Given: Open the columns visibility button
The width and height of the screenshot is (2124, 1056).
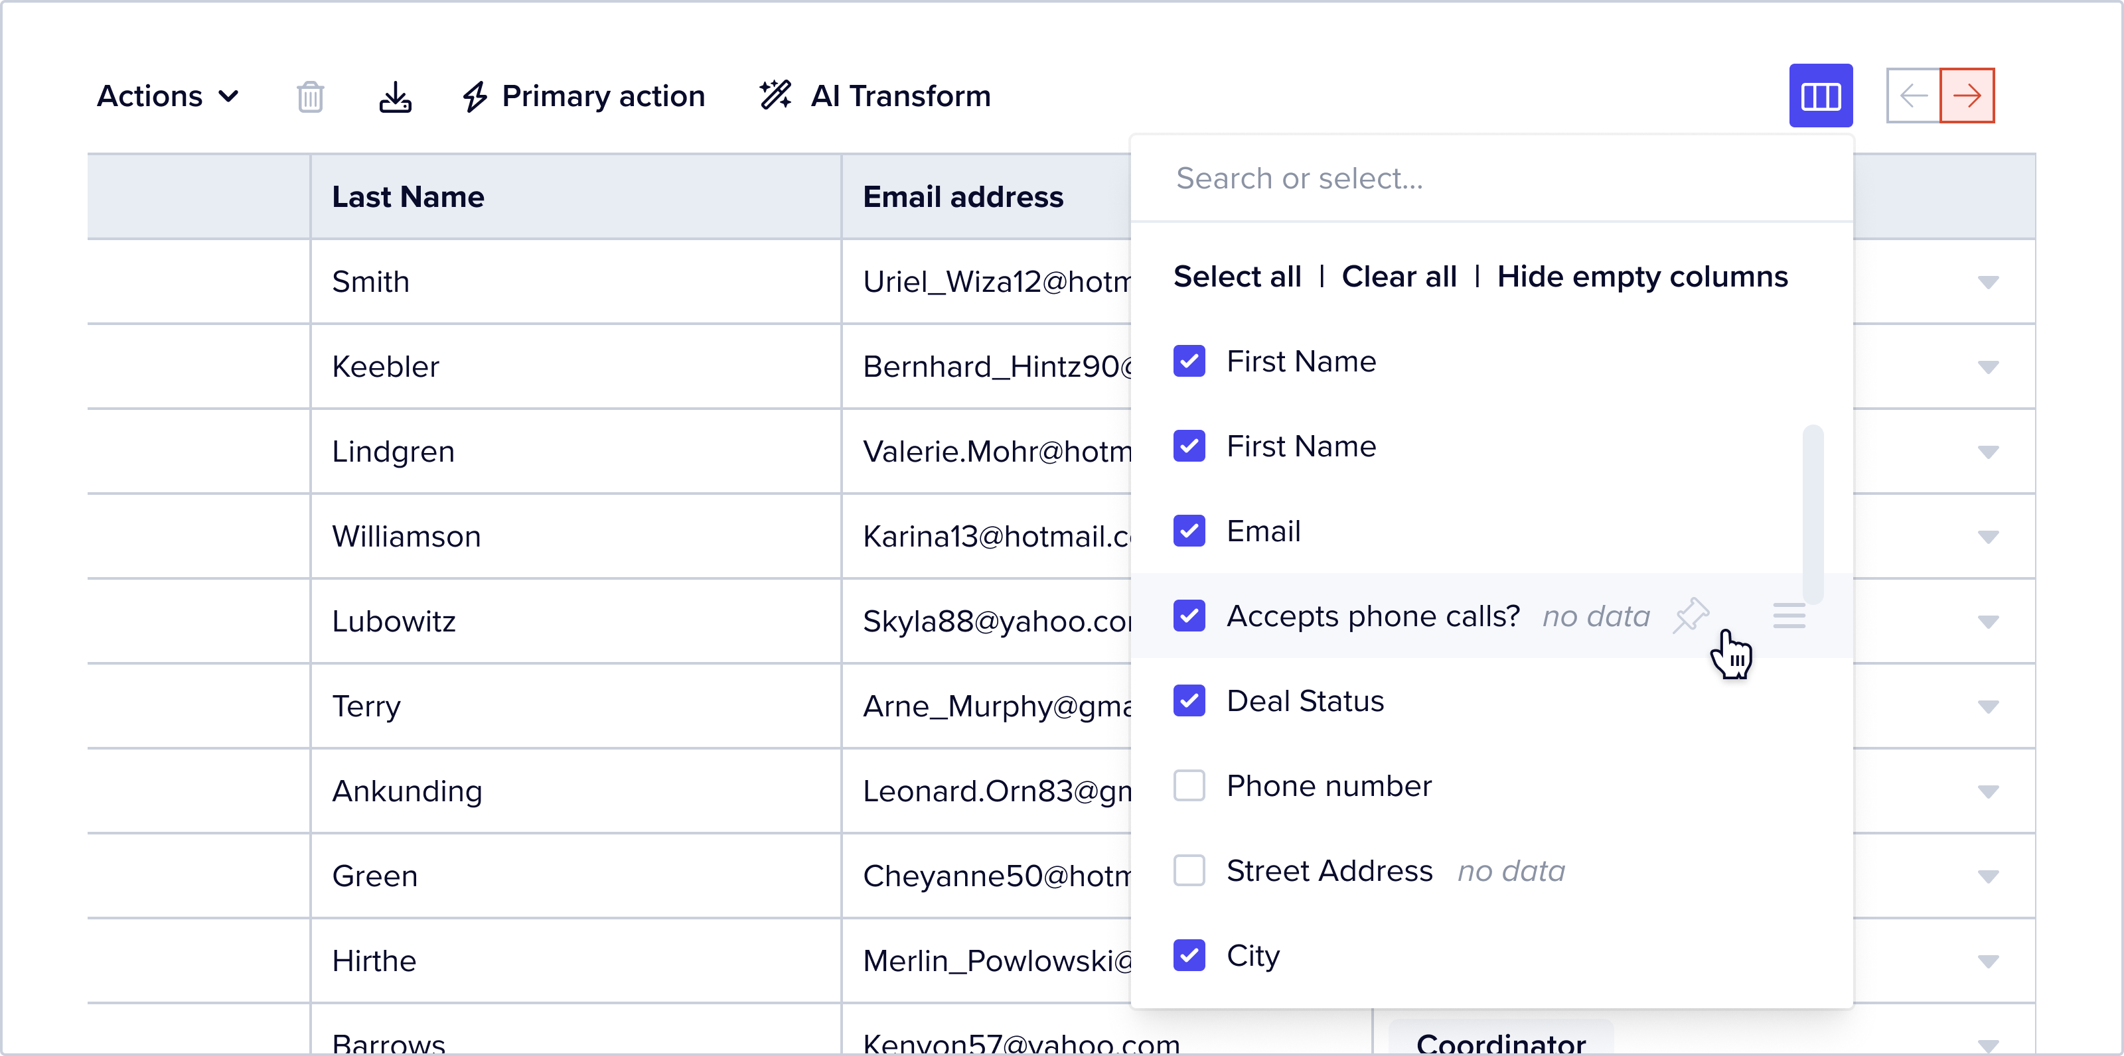Looking at the screenshot, I should click(x=1820, y=96).
